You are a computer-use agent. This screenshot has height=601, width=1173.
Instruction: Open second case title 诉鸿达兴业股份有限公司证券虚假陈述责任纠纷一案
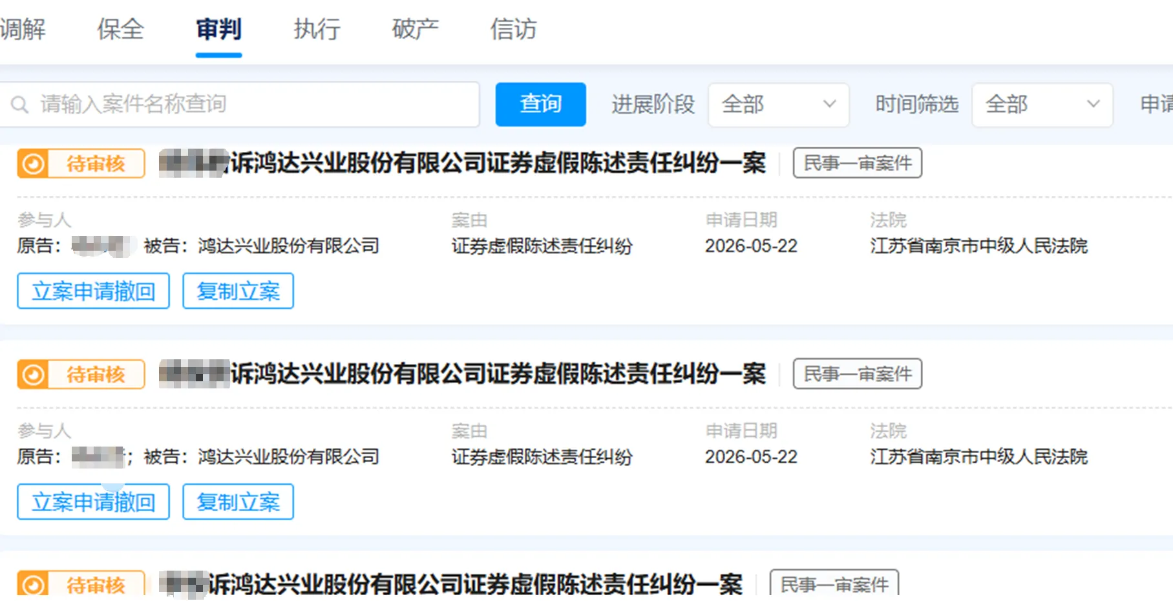(498, 374)
